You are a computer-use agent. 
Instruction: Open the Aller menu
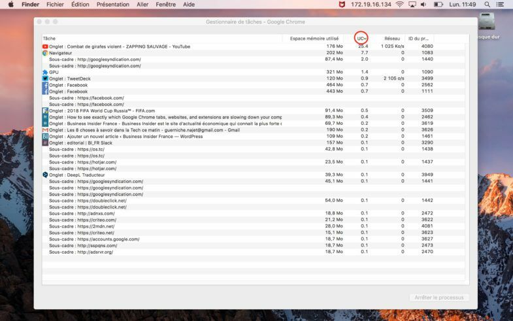[x=142, y=5]
